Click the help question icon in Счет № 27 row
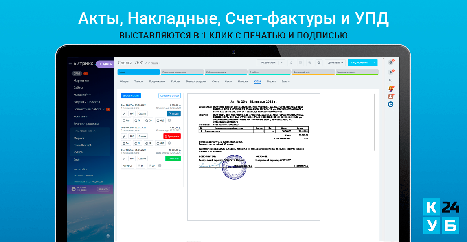The width and height of the screenshot is (467, 242). click(169, 121)
